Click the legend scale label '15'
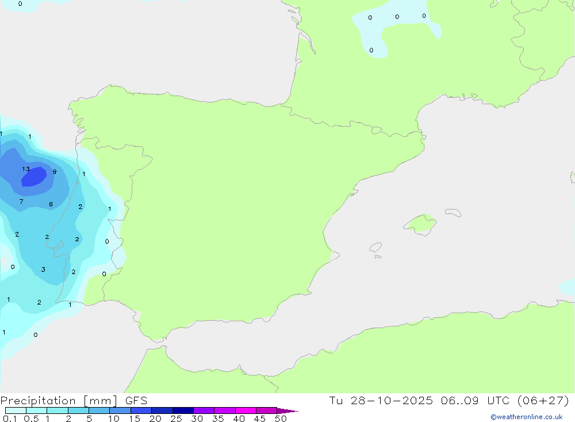575x422 pixels. 135,419
